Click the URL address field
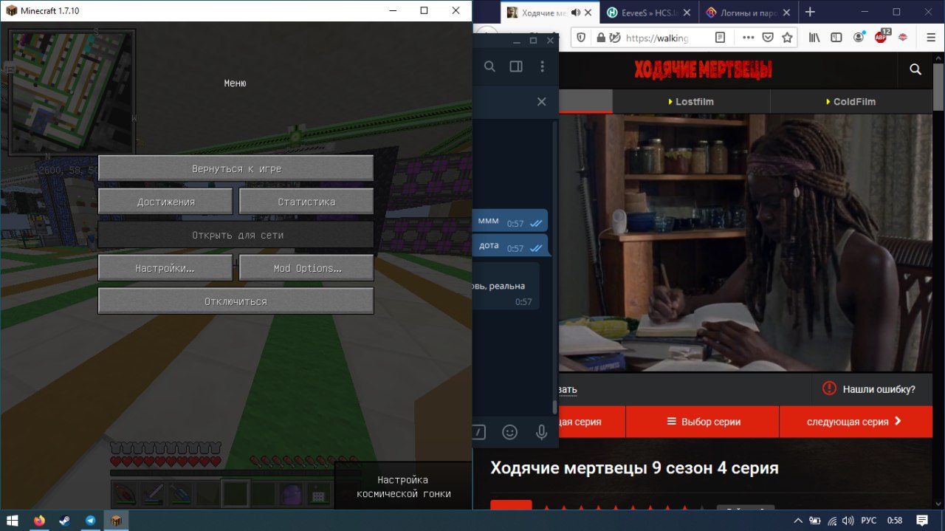Image resolution: width=945 pixels, height=531 pixels. (657, 38)
